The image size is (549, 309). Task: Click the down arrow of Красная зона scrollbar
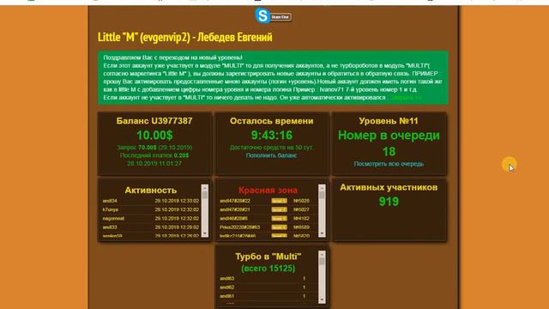click(x=322, y=233)
